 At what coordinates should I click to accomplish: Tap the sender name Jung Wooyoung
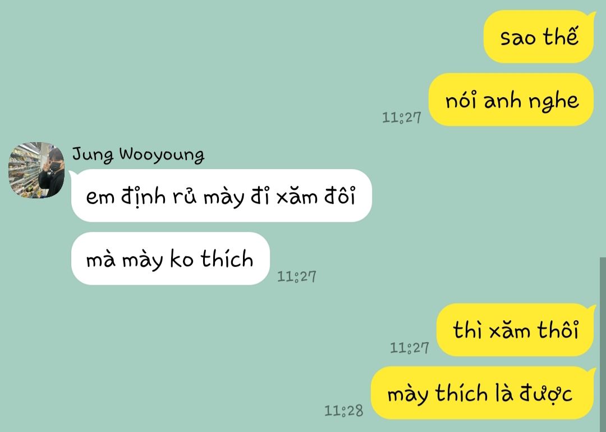[138, 154]
